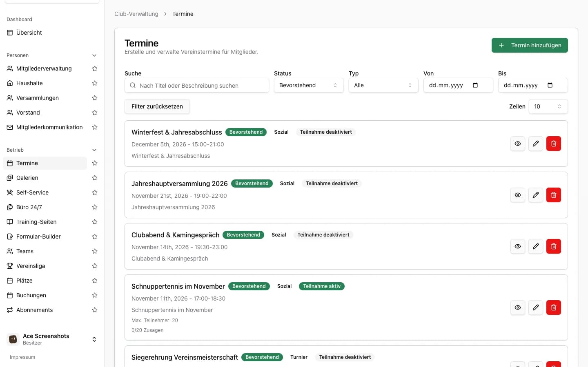Viewport: 588px width, 367px height.
Task: Toggle favorite star for Vereinsliga
Action: [95, 266]
